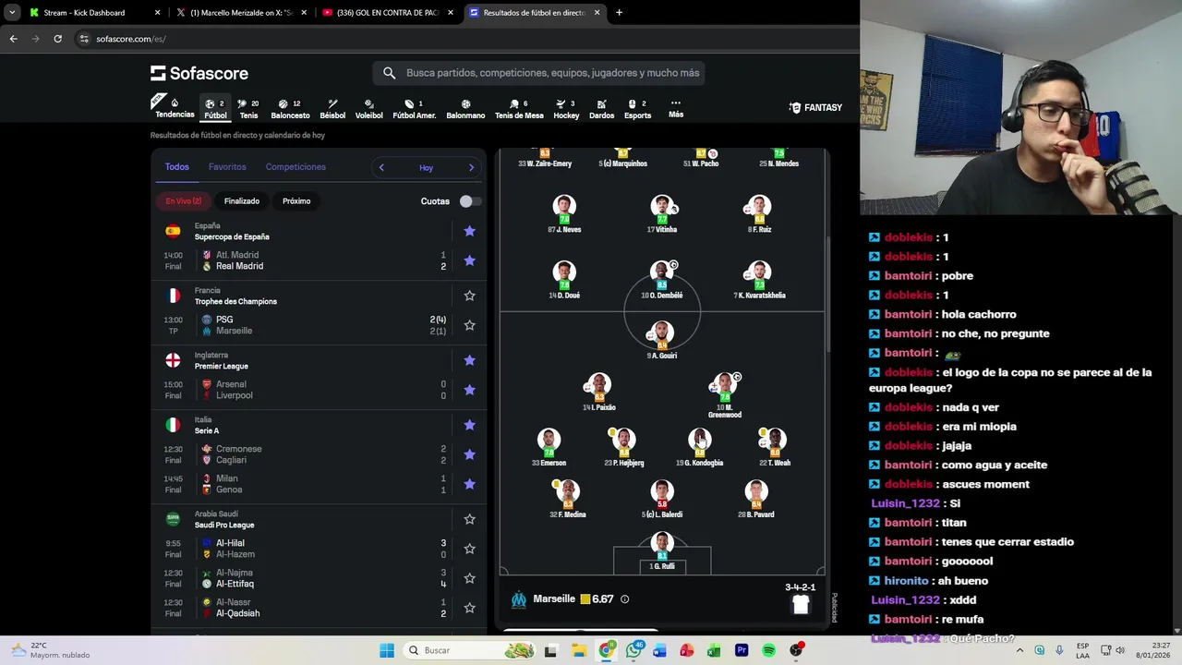Viewport: 1182px width, 665px height.
Task: Open the Windows Start menu
Action: (387, 650)
